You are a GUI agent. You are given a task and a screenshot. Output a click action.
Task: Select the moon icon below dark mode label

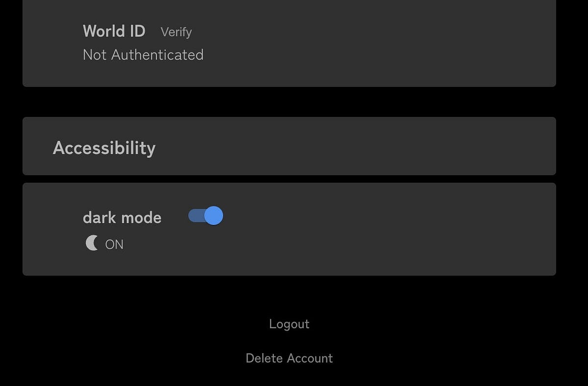(92, 243)
